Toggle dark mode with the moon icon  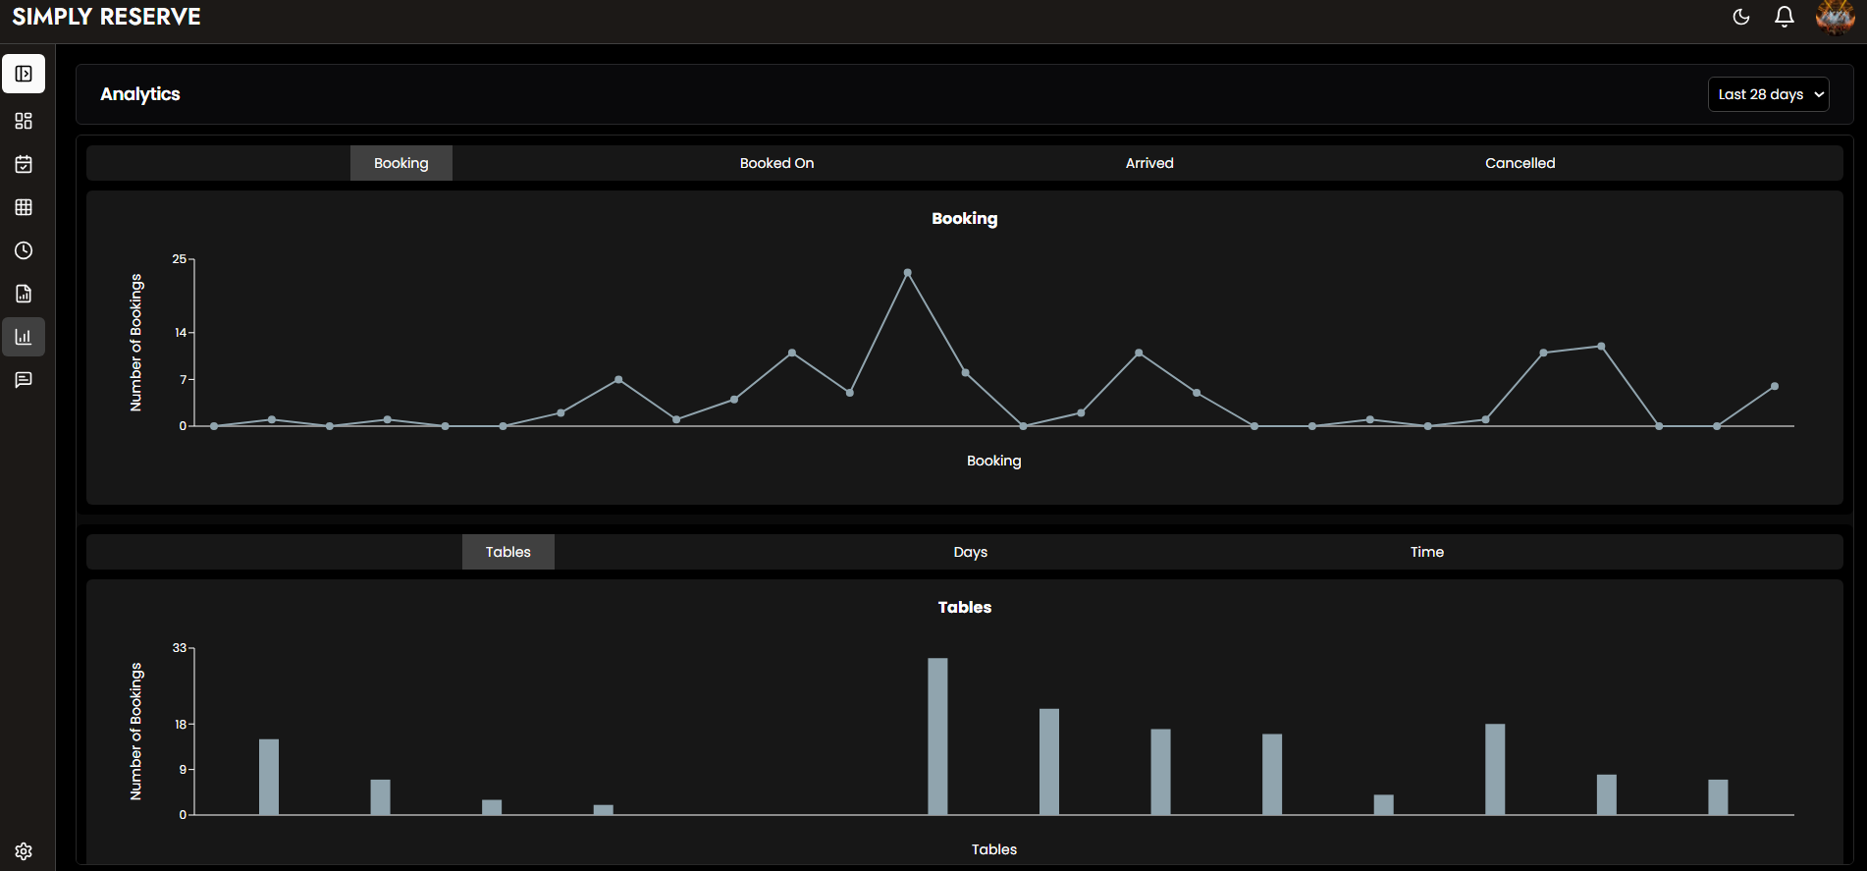(x=1741, y=17)
